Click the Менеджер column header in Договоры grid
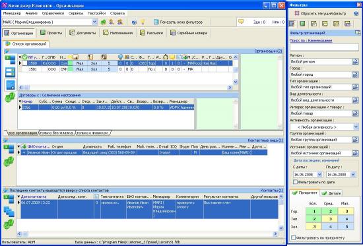The height and width of the screenshot is (246, 363). tap(181, 102)
